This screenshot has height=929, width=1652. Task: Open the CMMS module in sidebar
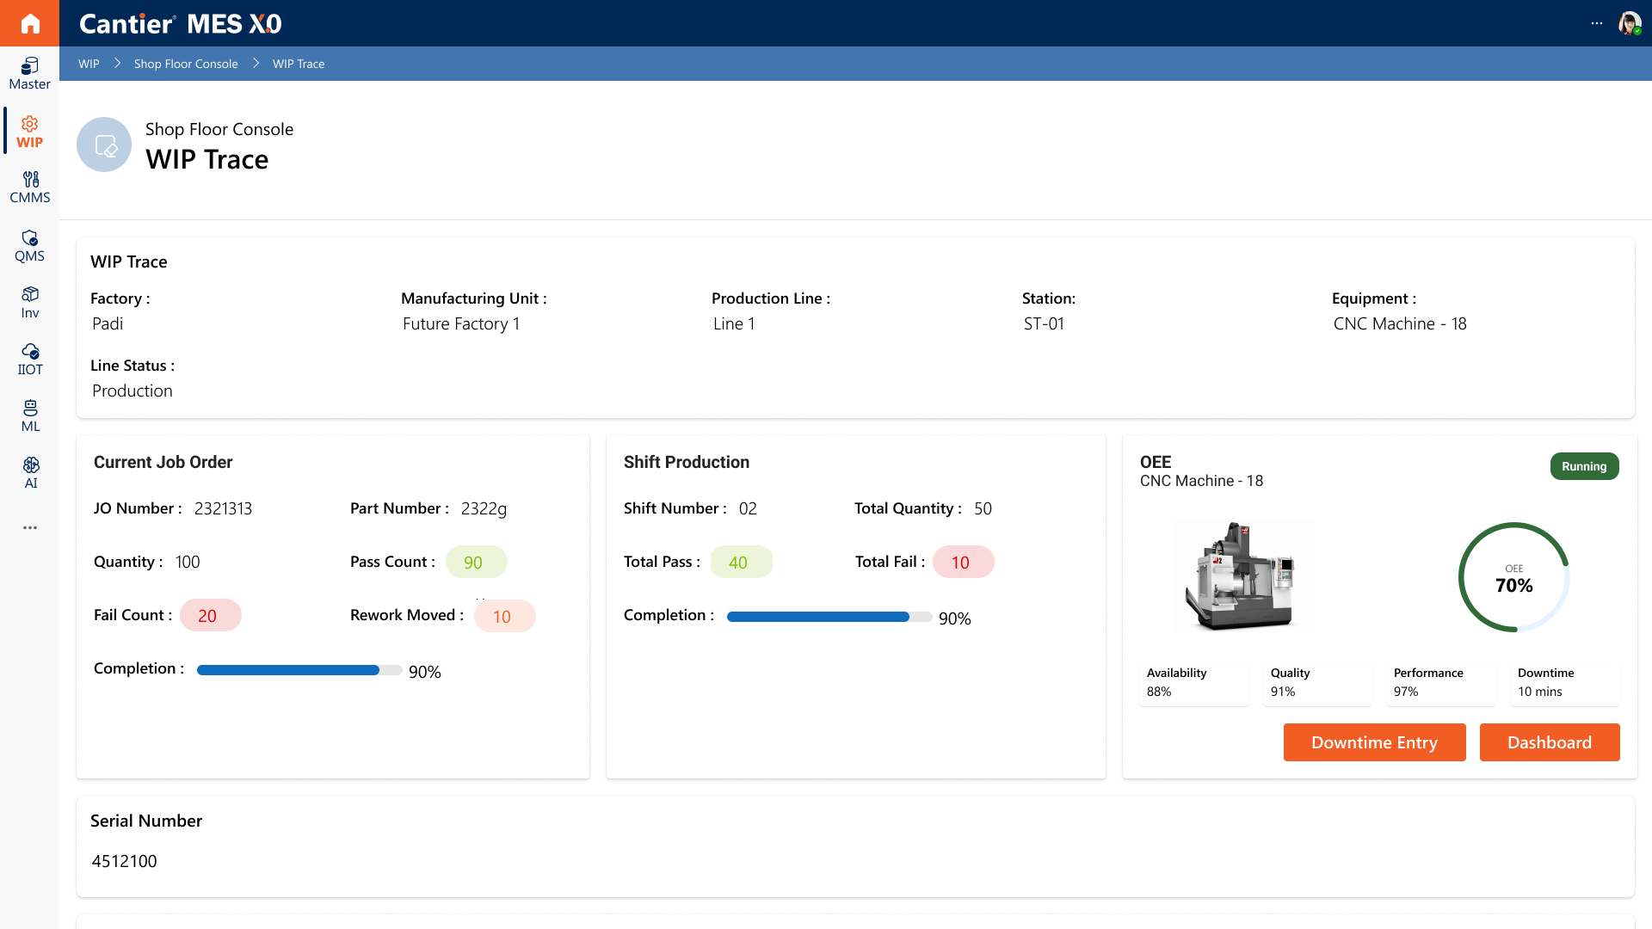pos(30,188)
